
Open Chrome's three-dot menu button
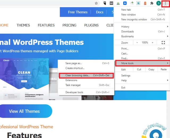(x=165, y=3)
